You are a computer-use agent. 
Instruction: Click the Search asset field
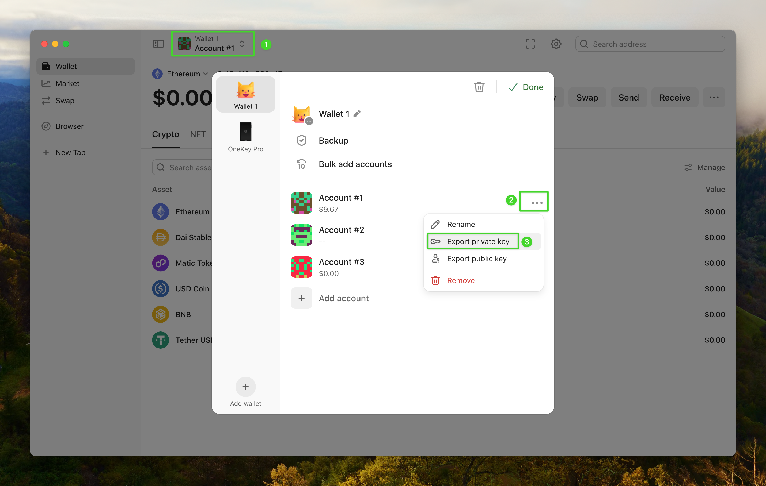[182, 167]
